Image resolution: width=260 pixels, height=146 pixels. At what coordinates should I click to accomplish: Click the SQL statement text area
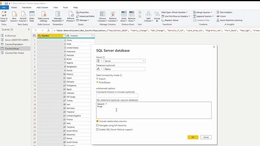[x=154, y=110]
